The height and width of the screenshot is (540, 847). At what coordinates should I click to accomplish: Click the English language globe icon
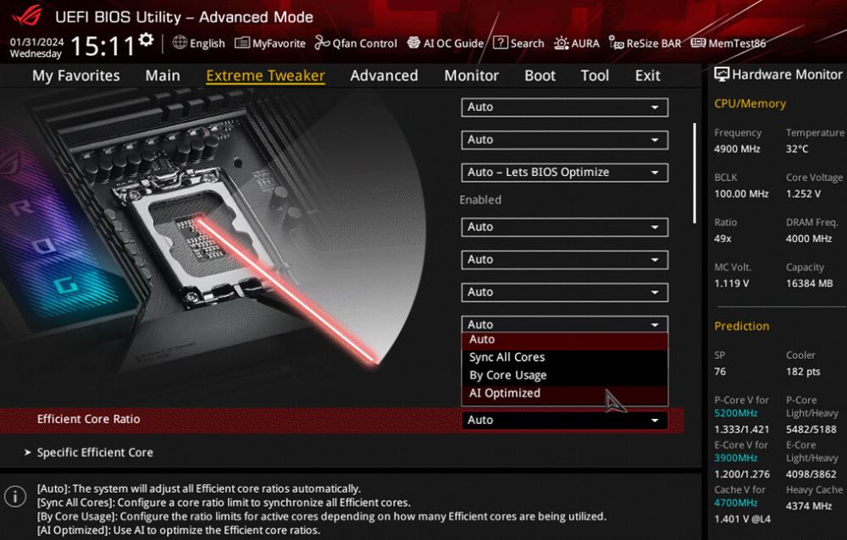click(x=180, y=42)
